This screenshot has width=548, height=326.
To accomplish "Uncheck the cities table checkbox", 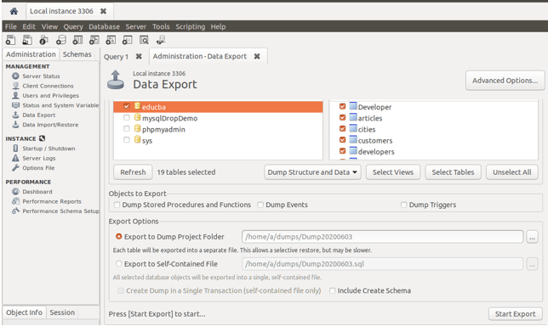I will (342, 129).
